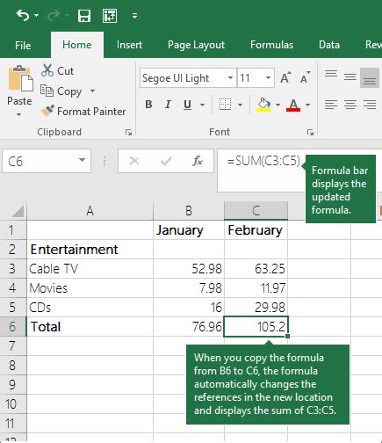Expand the font size 11 dropdown

pyautogui.click(x=268, y=78)
